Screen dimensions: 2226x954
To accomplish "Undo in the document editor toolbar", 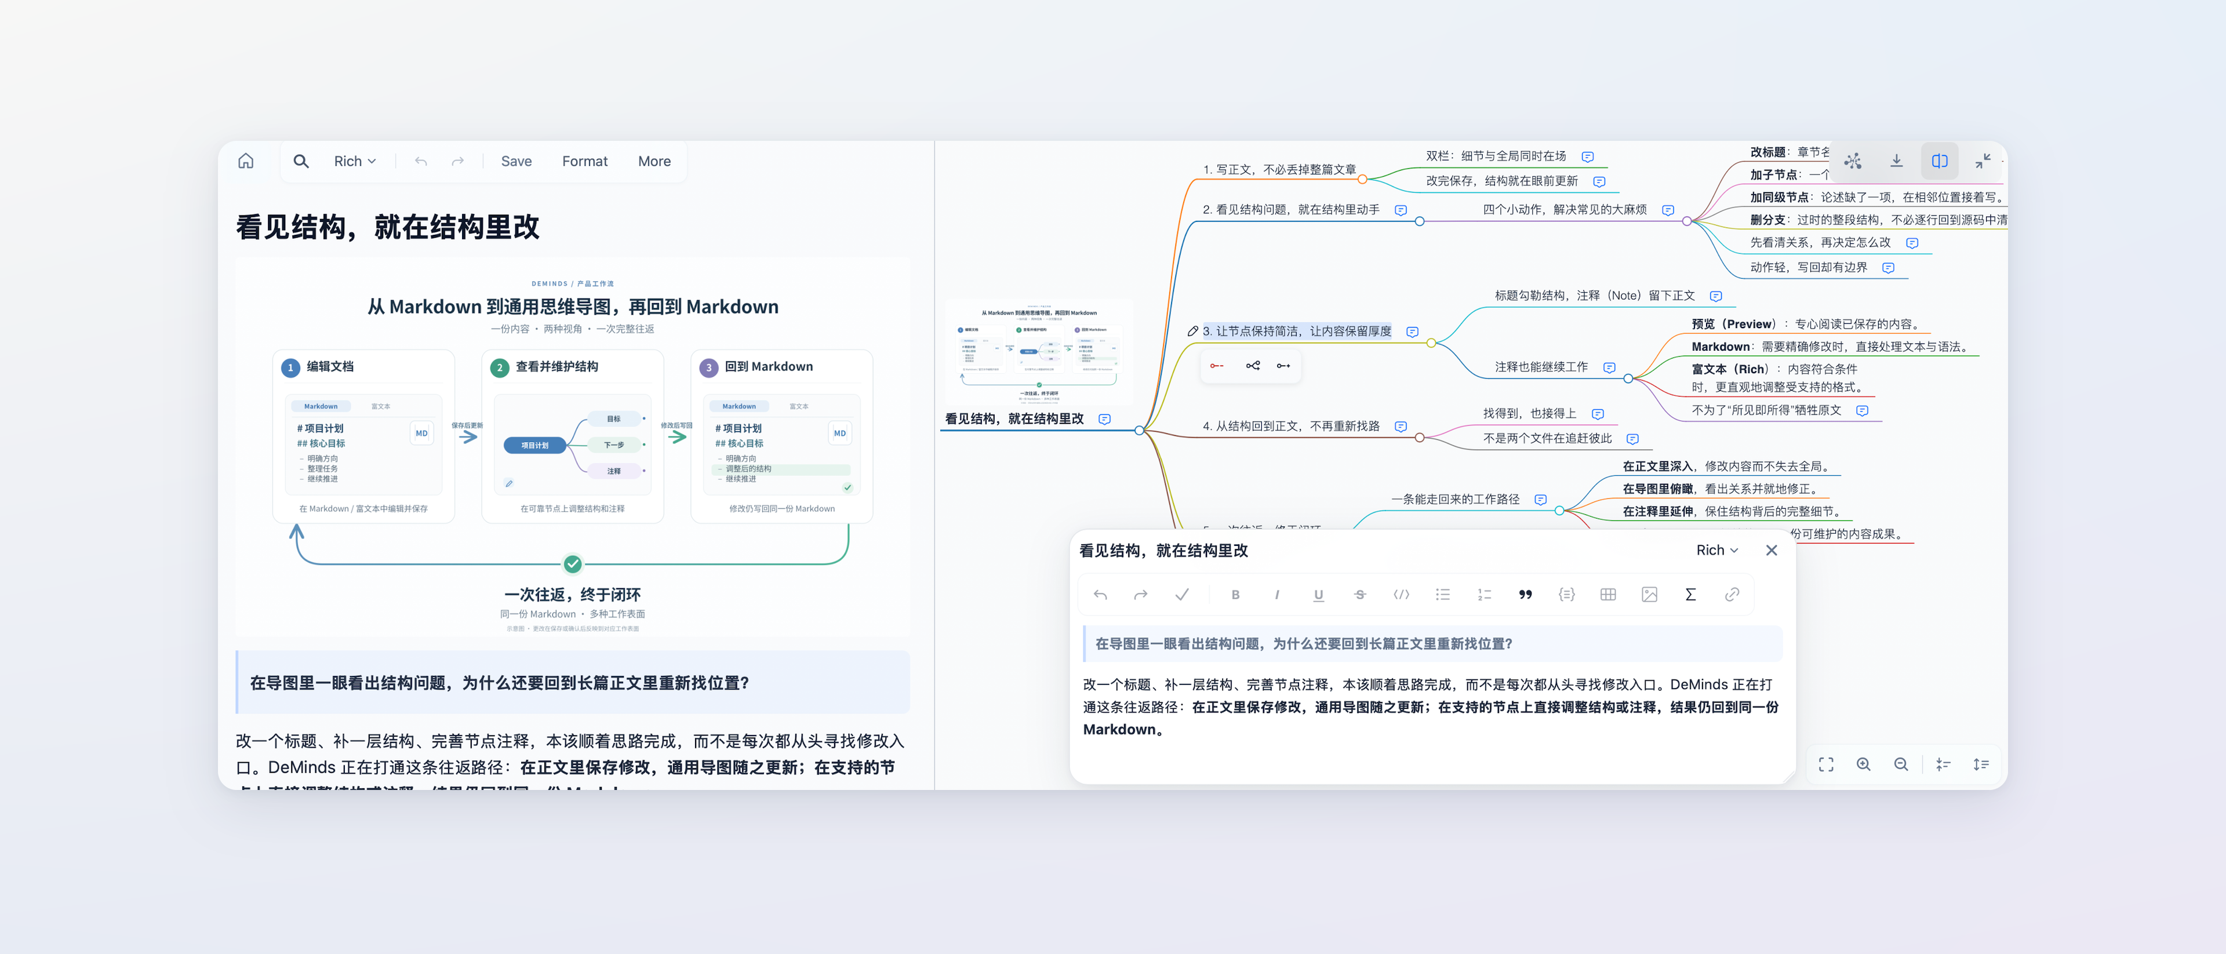I will 421,161.
